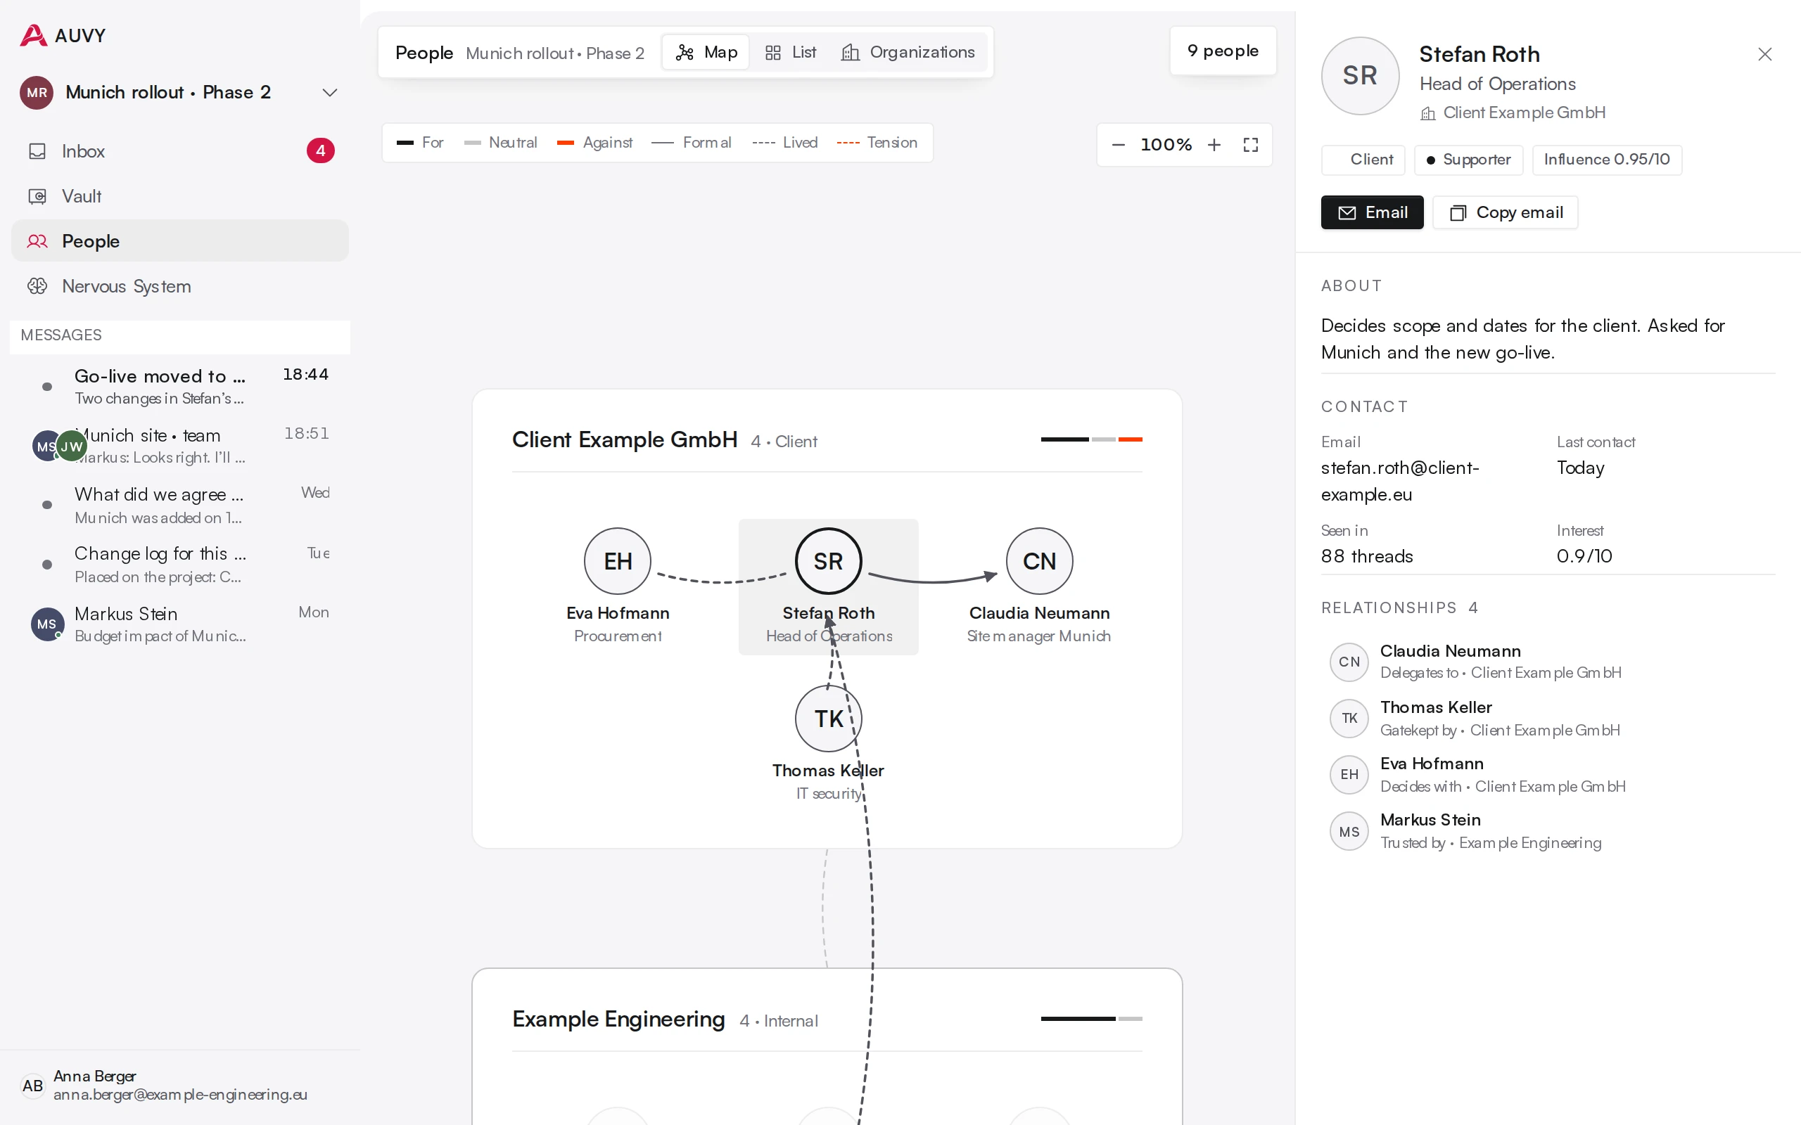Image resolution: width=1801 pixels, height=1125 pixels.
Task: Toggle the Tension legend filter
Action: 877,143
